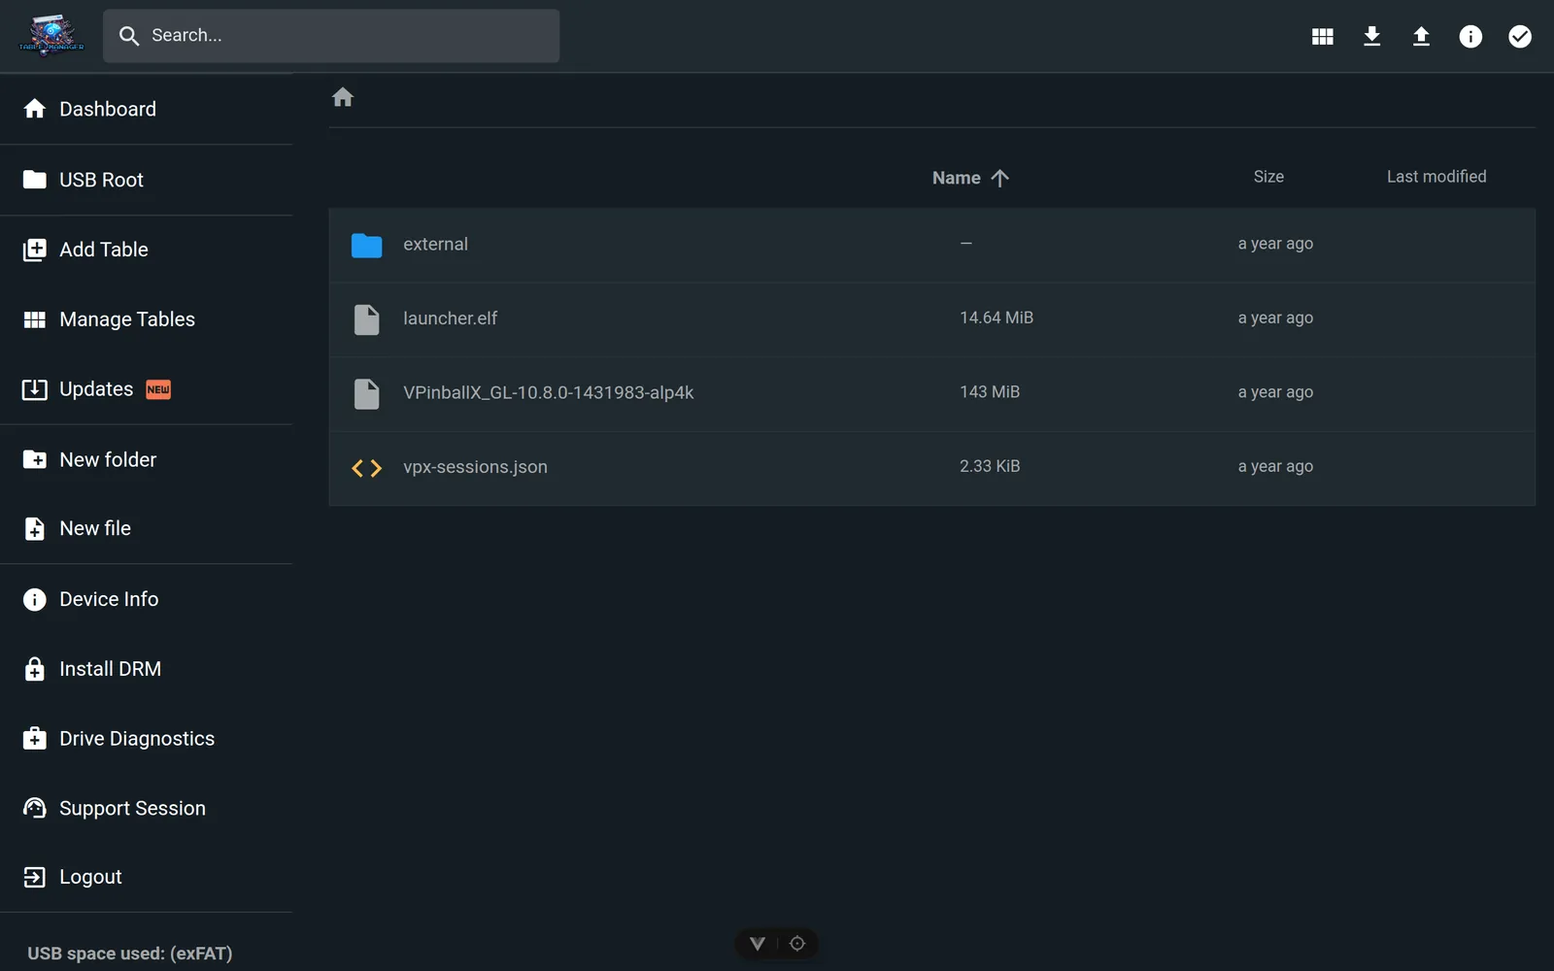
Task: Click the New folder plus icon
Action: point(35,459)
